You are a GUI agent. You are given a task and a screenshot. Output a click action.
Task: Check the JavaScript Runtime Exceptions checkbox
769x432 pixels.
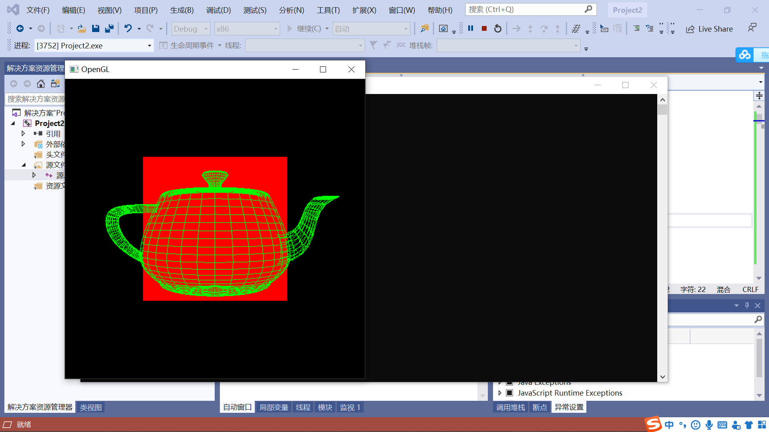509,393
